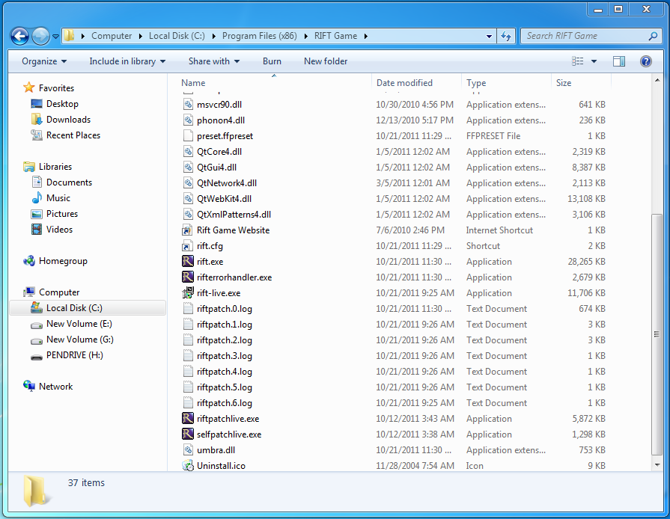Select the QtWebKit4.dll file icon
Screen dimensions: 670x519
coord(188,198)
